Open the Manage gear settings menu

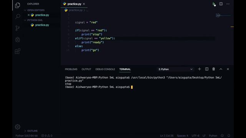(18, 127)
